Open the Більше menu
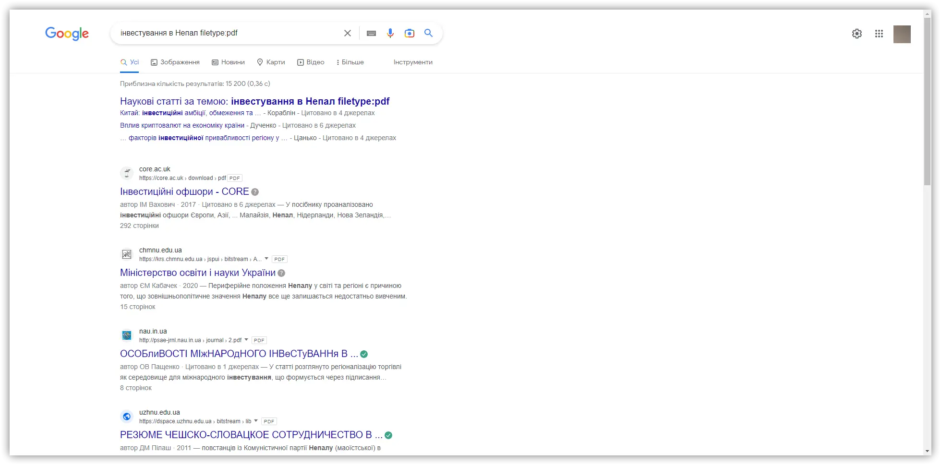The height and width of the screenshot is (465, 941). tap(350, 62)
